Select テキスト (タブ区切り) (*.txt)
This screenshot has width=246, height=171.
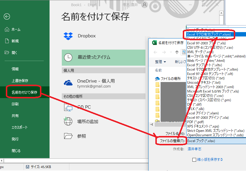217,78
